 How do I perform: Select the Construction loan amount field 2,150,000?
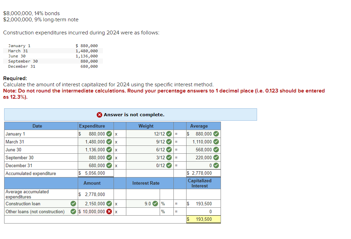pyautogui.click(x=96, y=204)
